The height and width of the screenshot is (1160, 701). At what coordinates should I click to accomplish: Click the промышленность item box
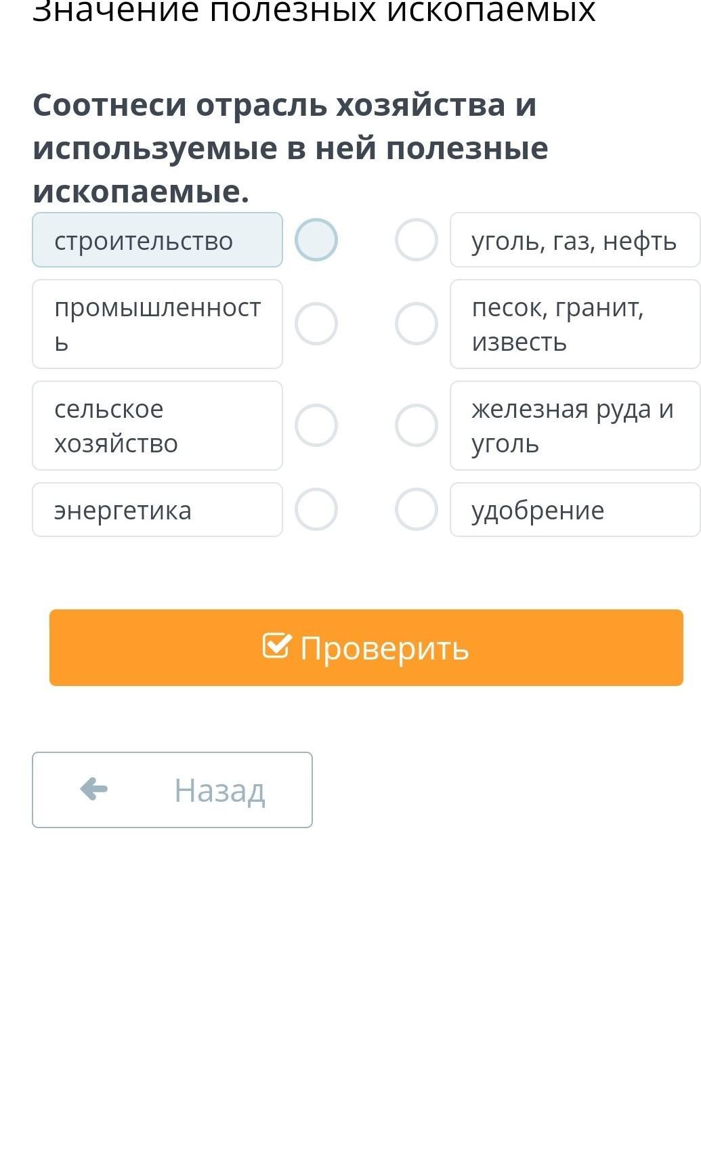click(x=157, y=324)
